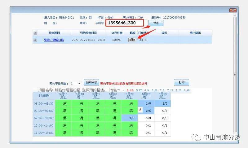Click the full 满 slot for 5月15 at 08:00~08:30
Viewport: 248px width, 148px height.
point(64,103)
